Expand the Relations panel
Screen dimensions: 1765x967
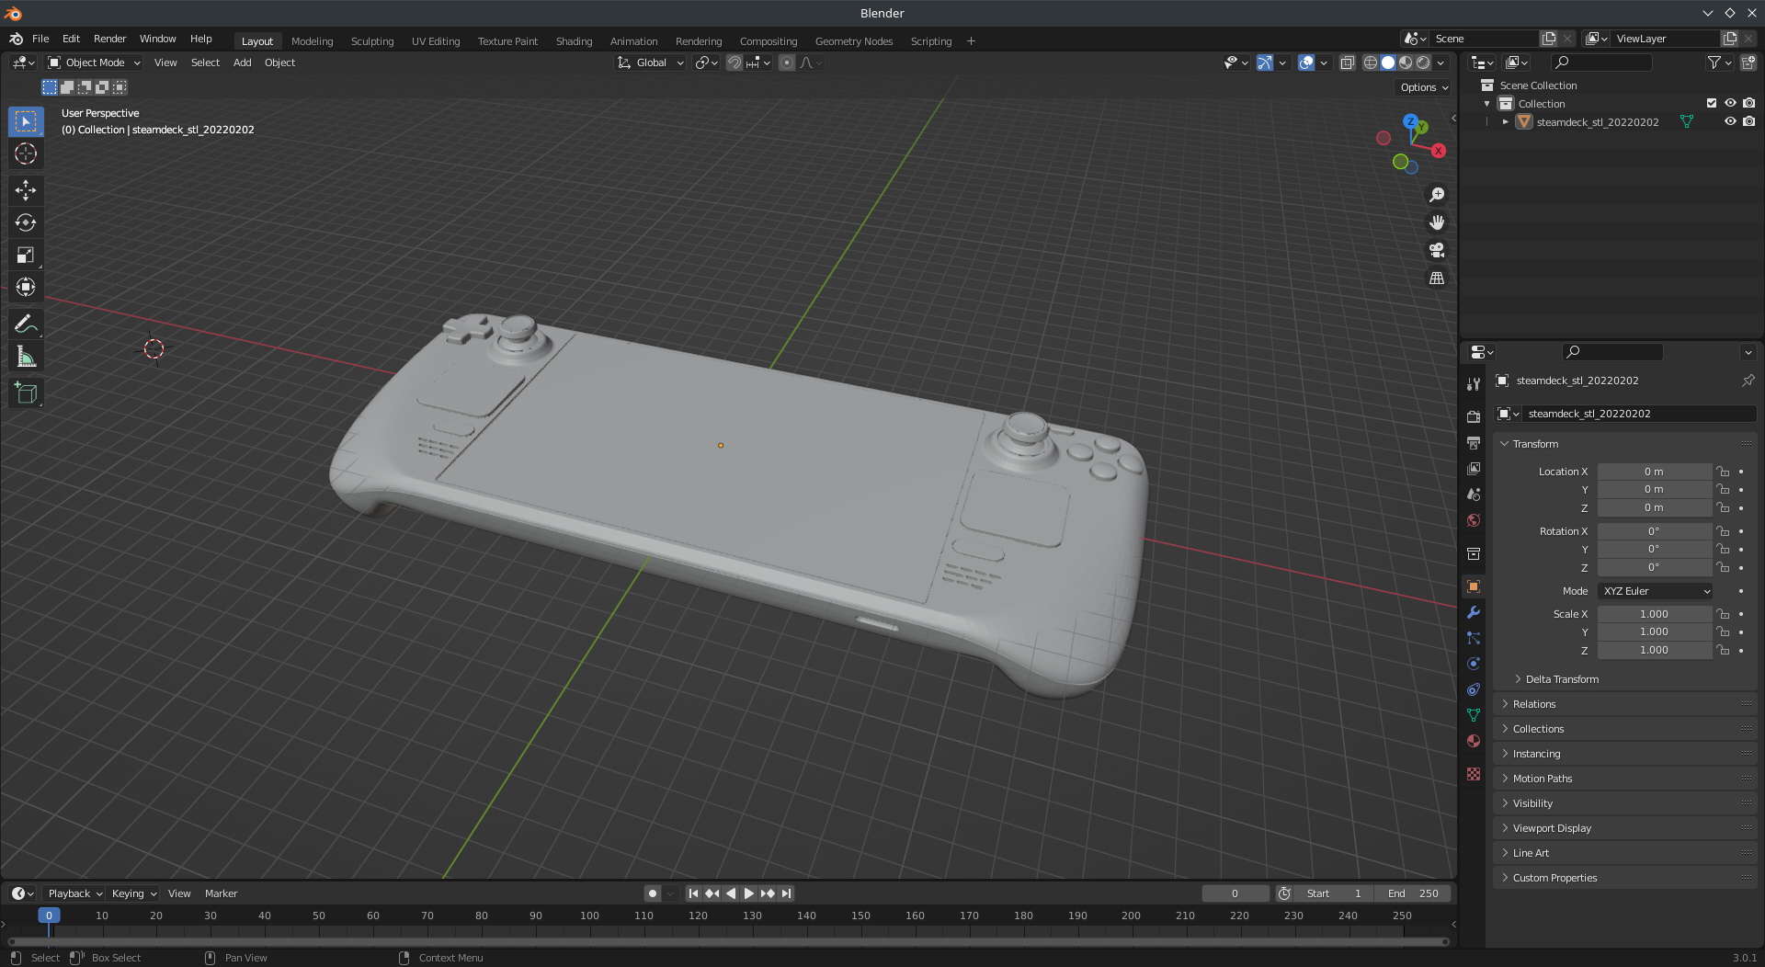click(1625, 704)
